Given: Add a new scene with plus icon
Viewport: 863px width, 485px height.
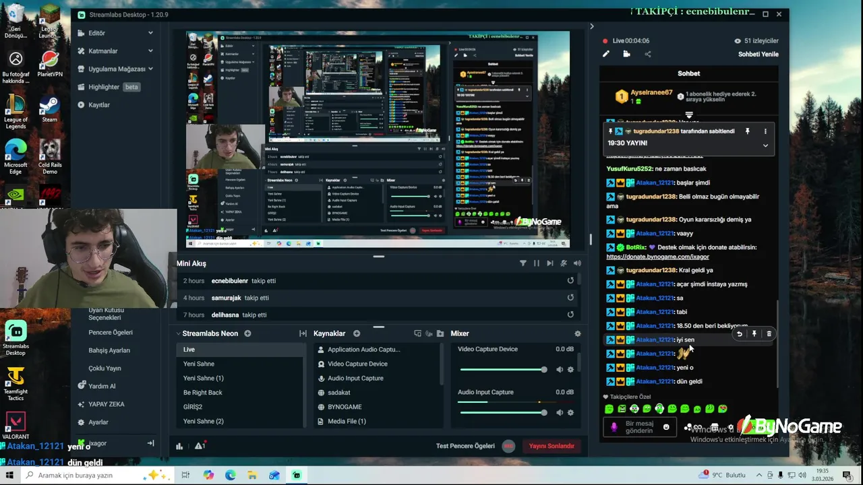Looking at the screenshot, I should [247, 333].
